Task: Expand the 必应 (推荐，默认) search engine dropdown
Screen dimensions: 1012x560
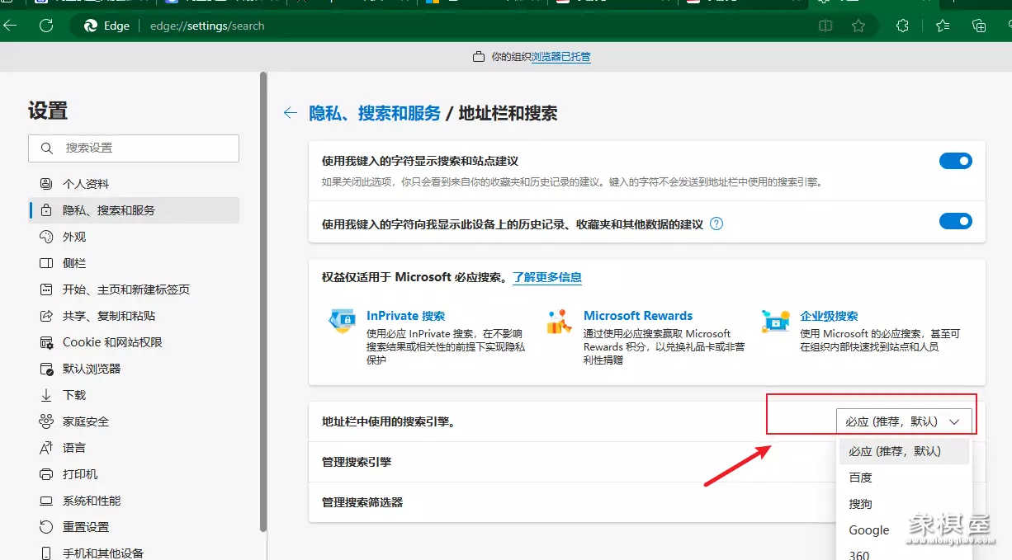Action: tap(903, 421)
